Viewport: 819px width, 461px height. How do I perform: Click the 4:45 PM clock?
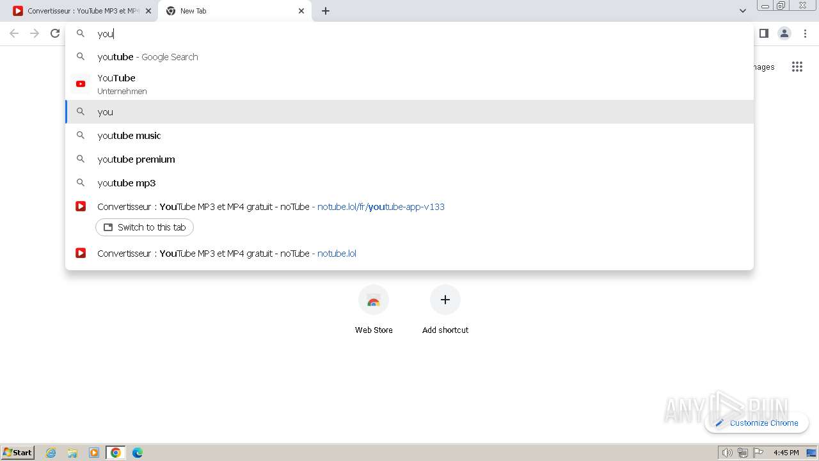point(786,453)
